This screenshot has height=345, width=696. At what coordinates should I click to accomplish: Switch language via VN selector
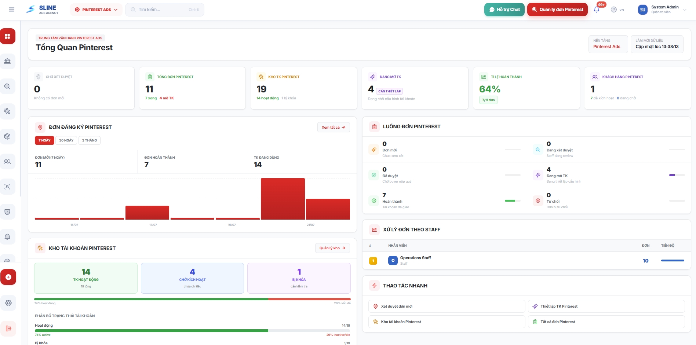pos(622,10)
